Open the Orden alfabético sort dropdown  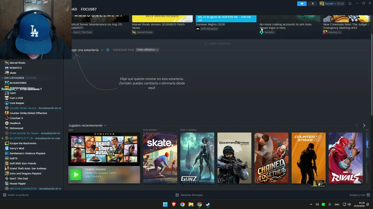(147, 50)
